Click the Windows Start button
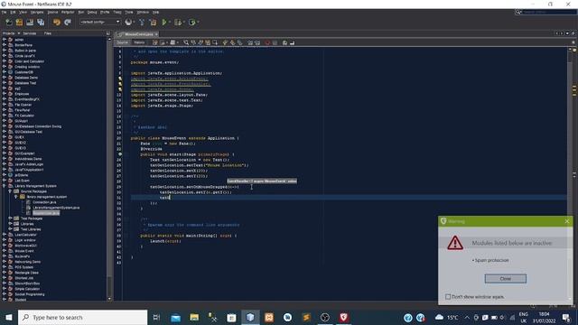The height and width of the screenshot is (325, 578). click(x=8, y=317)
